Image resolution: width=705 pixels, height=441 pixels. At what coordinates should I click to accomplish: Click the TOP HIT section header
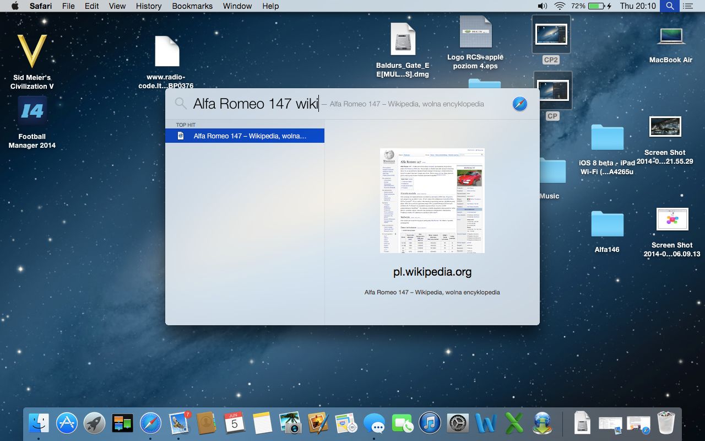pyautogui.click(x=186, y=125)
